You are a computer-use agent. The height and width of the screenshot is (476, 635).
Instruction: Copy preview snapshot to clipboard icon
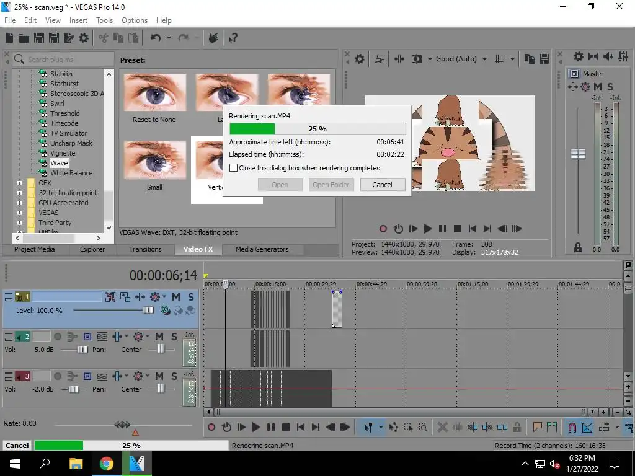point(529,59)
